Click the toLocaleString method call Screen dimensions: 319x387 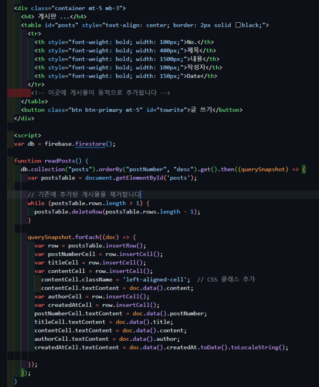[x=255, y=347]
